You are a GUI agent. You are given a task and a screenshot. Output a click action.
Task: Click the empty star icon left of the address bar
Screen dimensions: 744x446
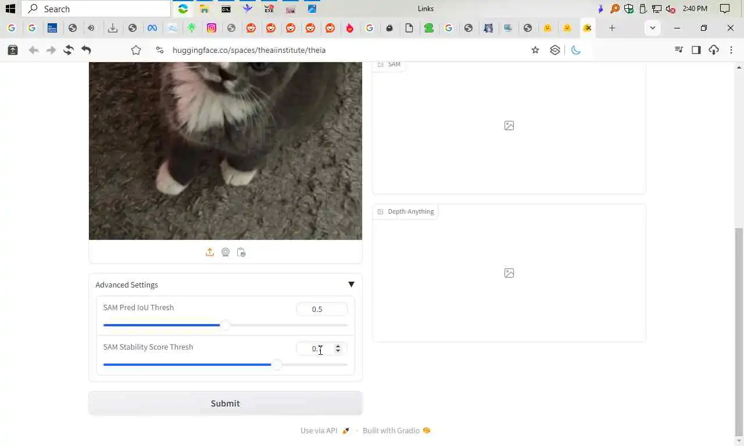click(136, 50)
